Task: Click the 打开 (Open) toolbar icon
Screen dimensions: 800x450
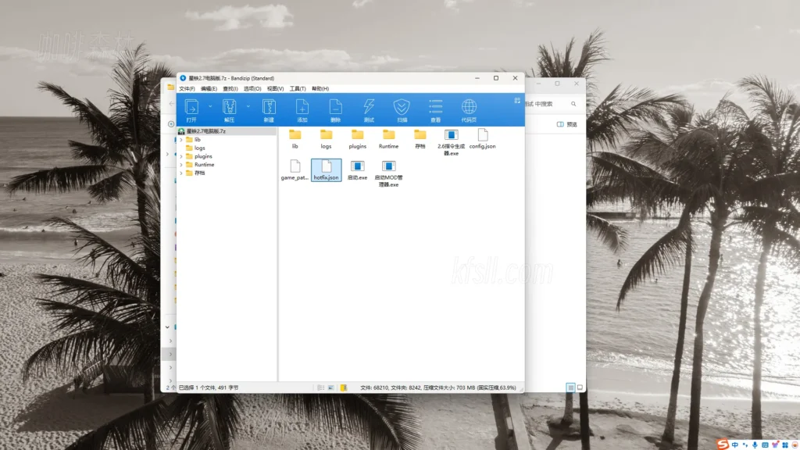Action: [x=191, y=108]
